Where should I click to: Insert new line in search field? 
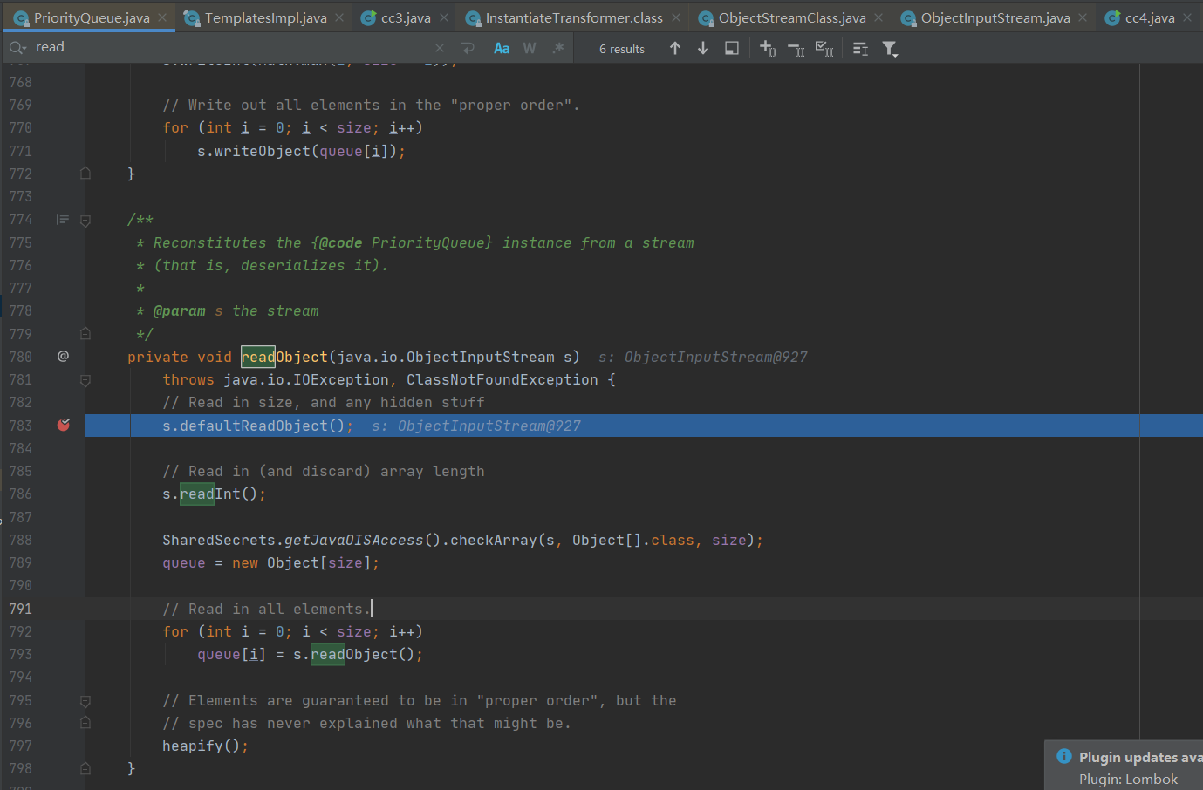(468, 49)
